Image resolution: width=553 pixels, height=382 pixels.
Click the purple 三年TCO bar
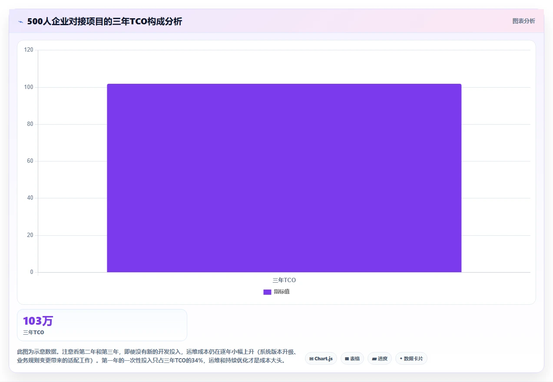[284, 178]
